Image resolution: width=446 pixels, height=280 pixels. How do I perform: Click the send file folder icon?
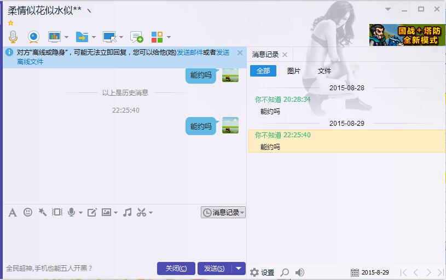click(x=82, y=37)
